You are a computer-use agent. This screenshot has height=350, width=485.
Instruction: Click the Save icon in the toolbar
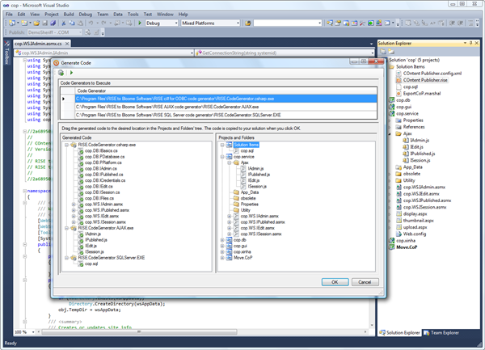[44, 23]
